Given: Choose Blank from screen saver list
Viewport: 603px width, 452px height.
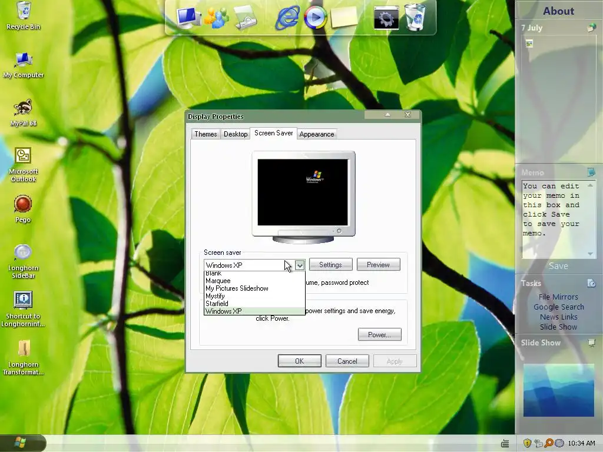Looking at the screenshot, I should (254, 274).
